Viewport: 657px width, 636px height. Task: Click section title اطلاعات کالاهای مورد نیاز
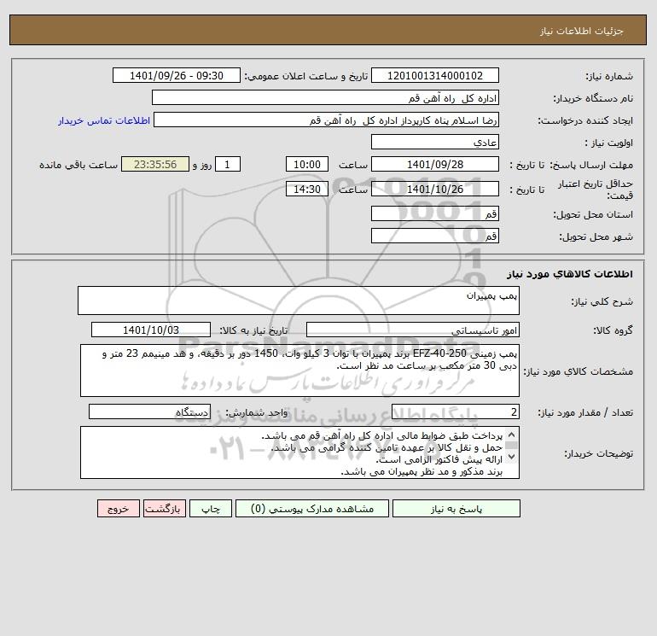click(570, 274)
